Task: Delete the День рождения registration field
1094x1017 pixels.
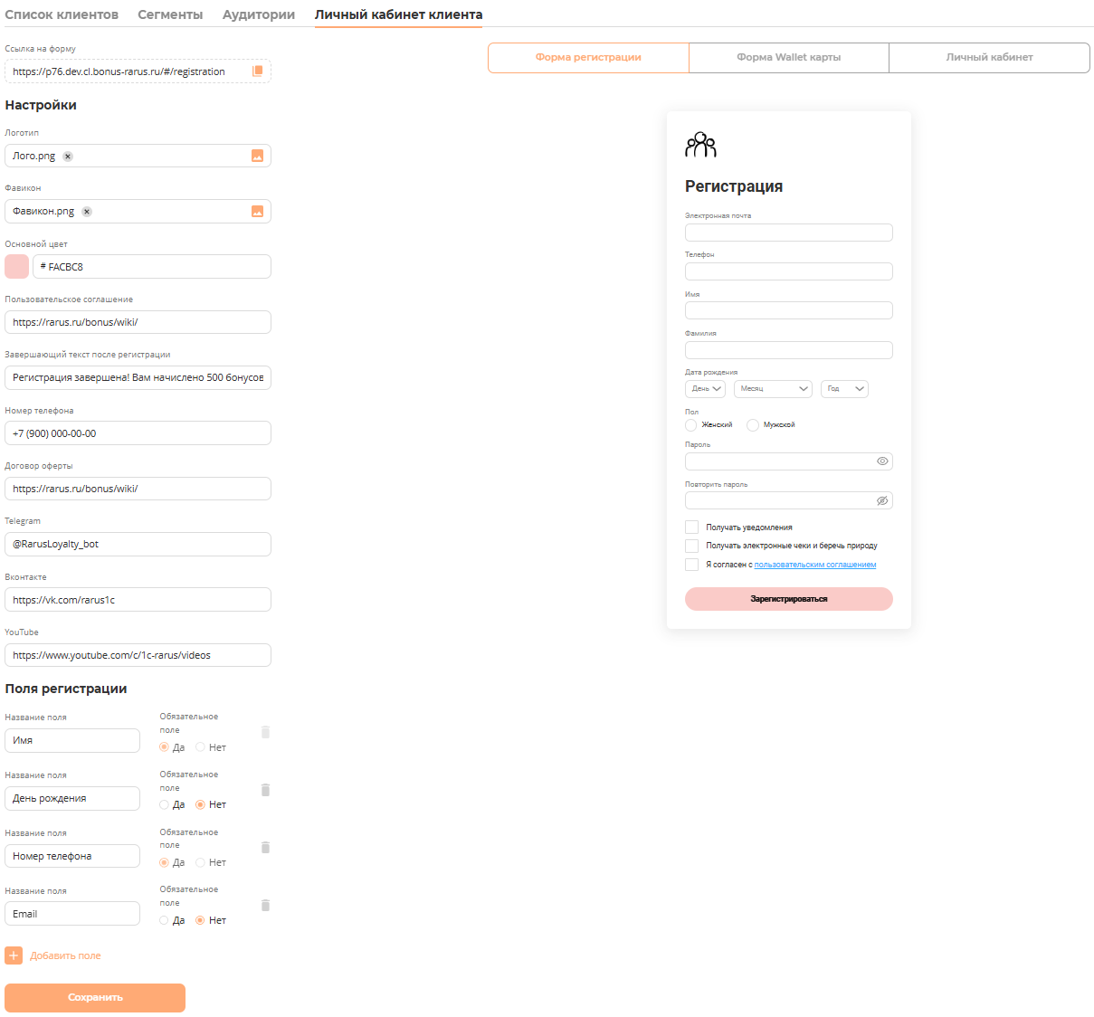Action: [265, 790]
